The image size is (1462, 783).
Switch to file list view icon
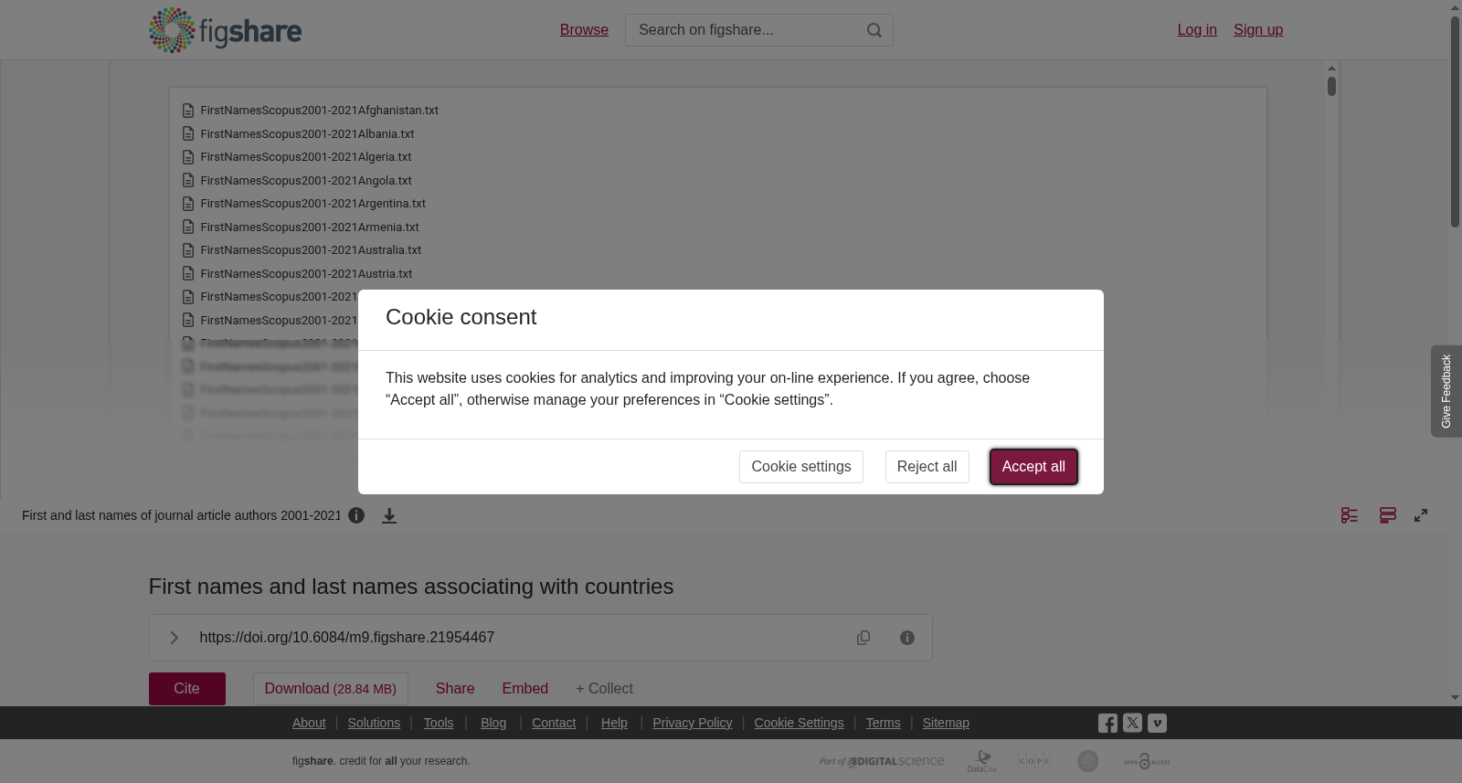point(1350,515)
